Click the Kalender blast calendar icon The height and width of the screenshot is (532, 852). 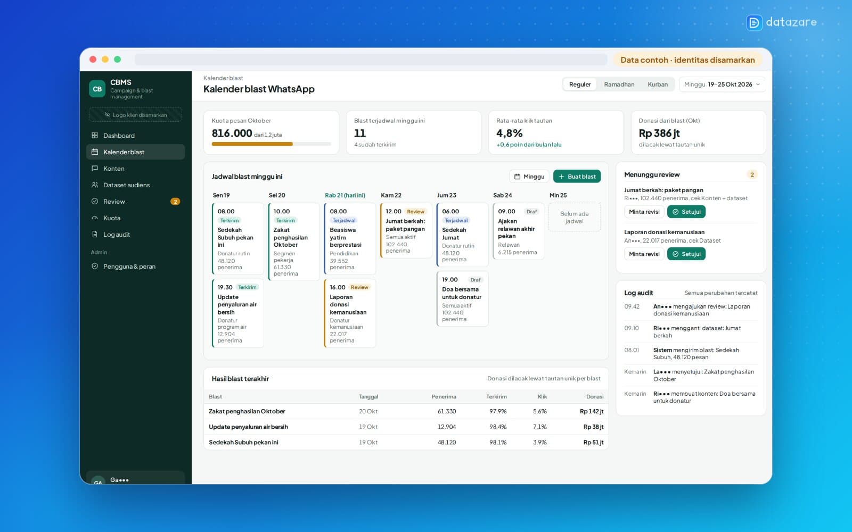pos(95,152)
